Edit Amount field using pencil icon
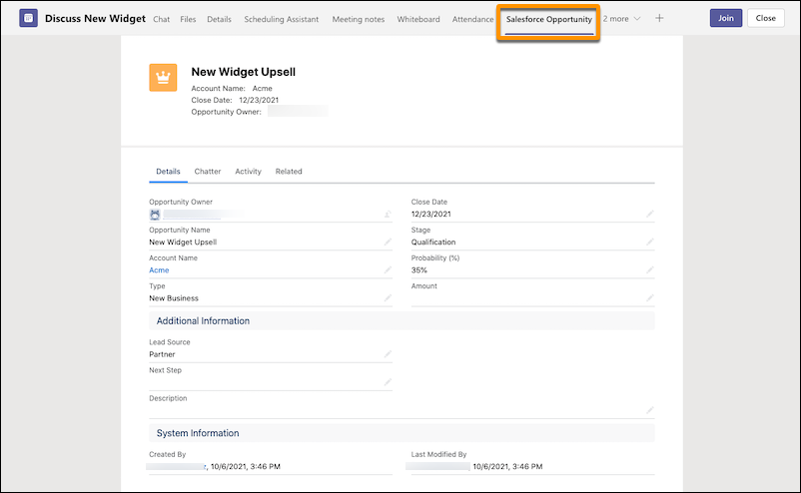 650,298
